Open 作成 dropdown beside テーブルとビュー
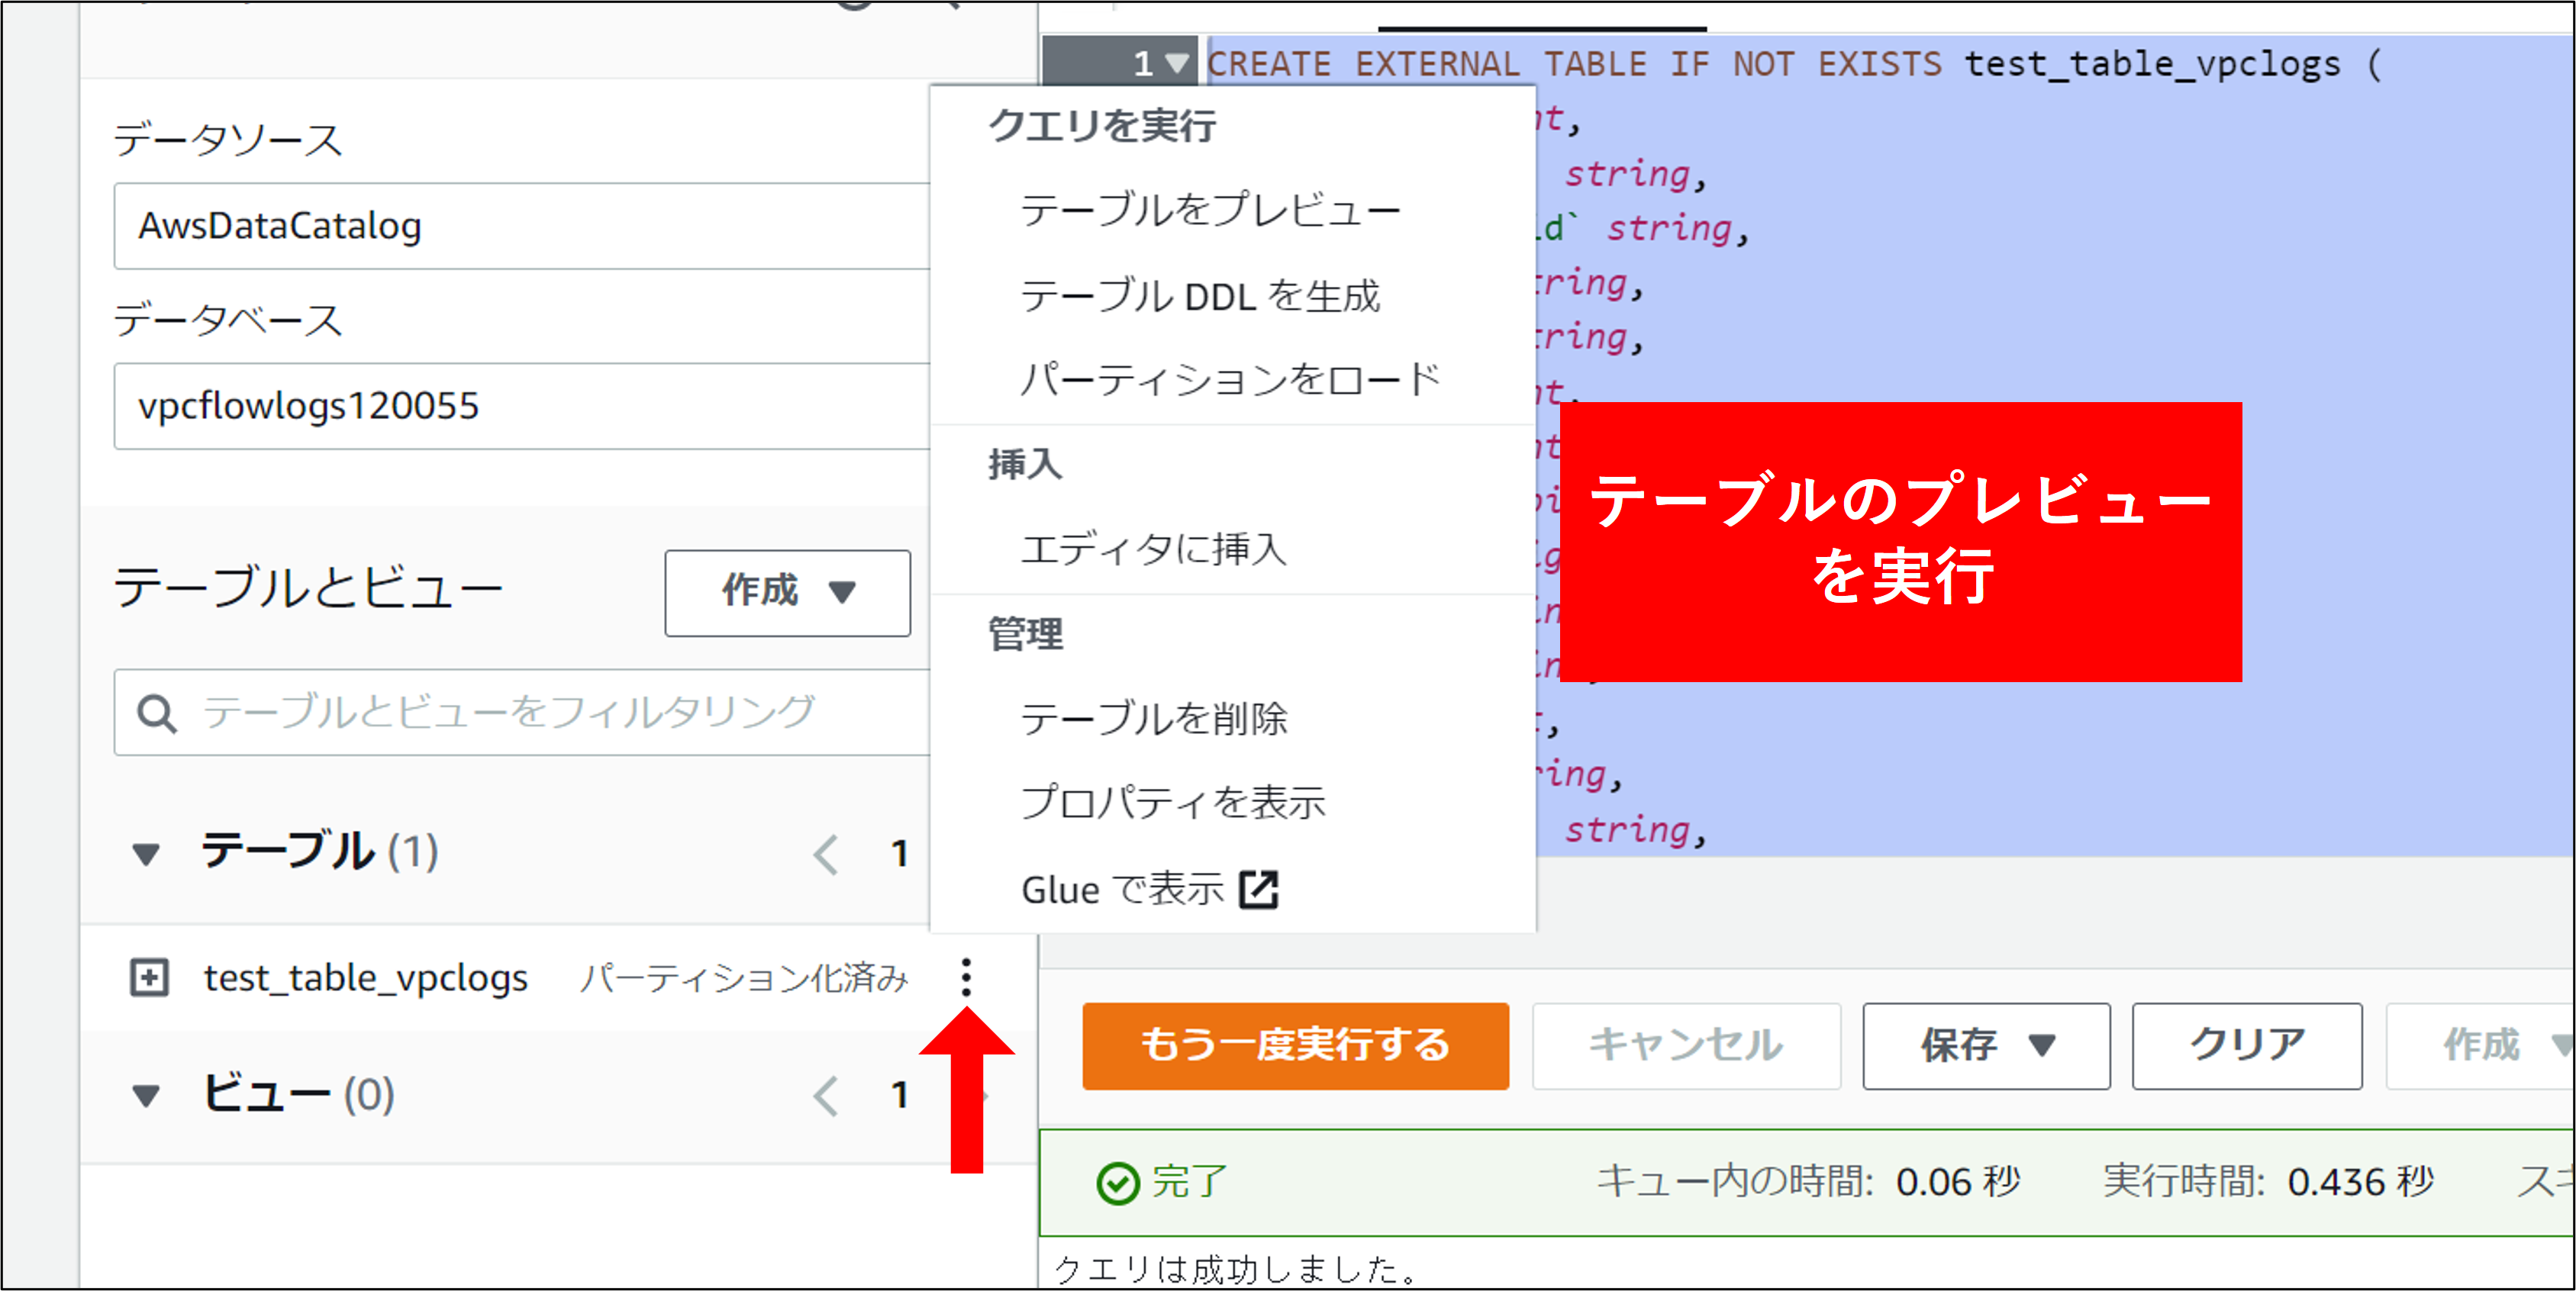This screenshot has height=1291, width=2576. pos(787,592)
